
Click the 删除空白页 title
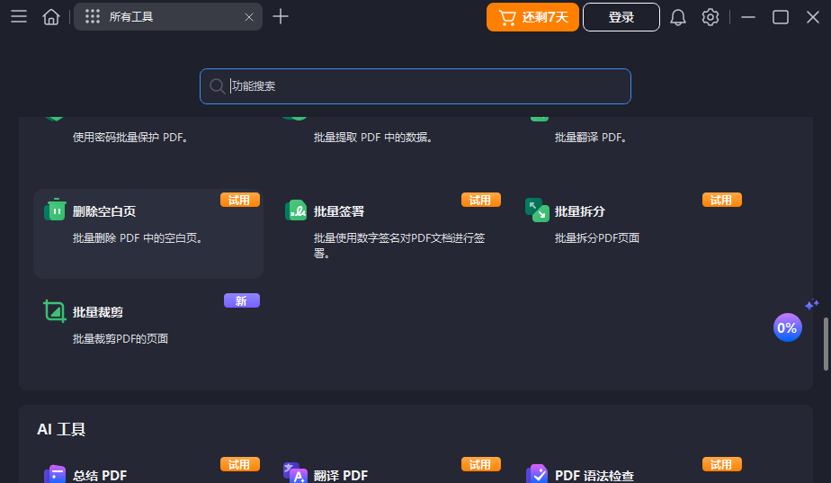[x=104, y=211]
